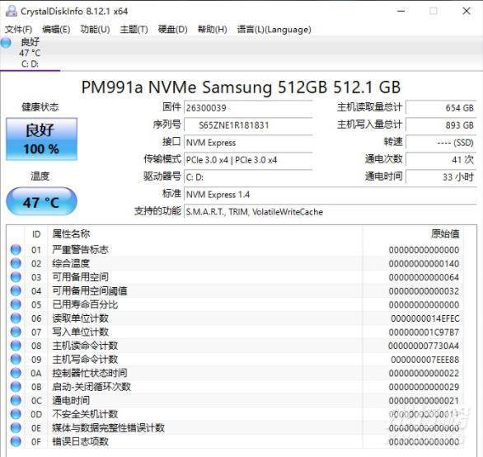Screen dimensions: 483x457
Task: Click the power-on count value 41 次
Action: point(441,160)
